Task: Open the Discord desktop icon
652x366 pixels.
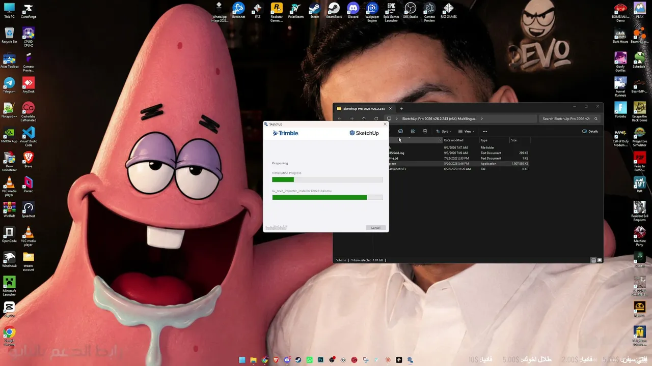Action: [353, 11]
